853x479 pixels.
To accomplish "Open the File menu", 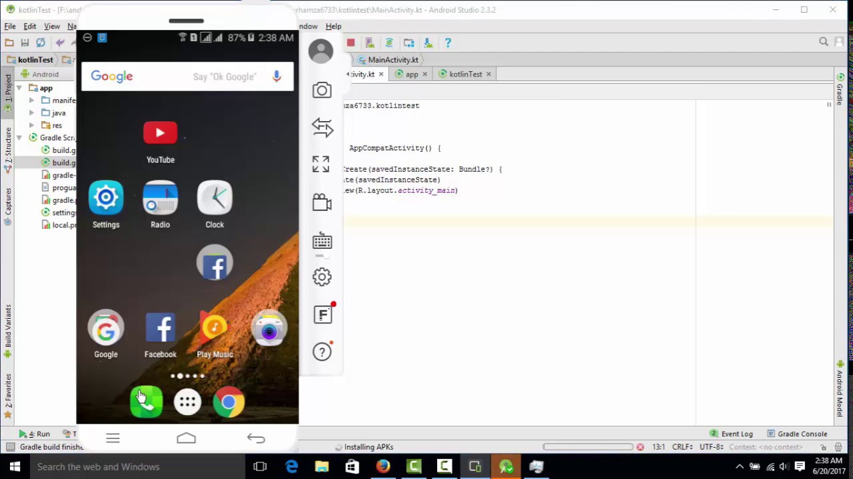I will tap(10, 27).
